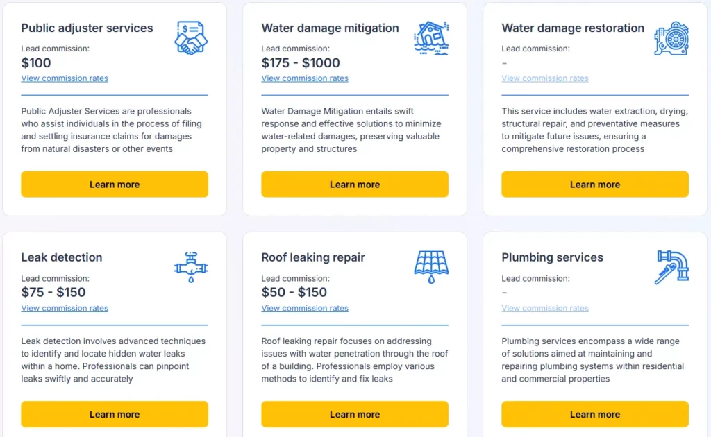
Task: View commission rates under Water damage mitigation
Action: (x=305, y=78)
